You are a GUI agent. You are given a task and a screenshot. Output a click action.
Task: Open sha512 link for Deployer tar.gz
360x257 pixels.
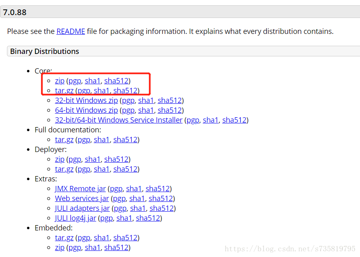[x=125, y=169]
